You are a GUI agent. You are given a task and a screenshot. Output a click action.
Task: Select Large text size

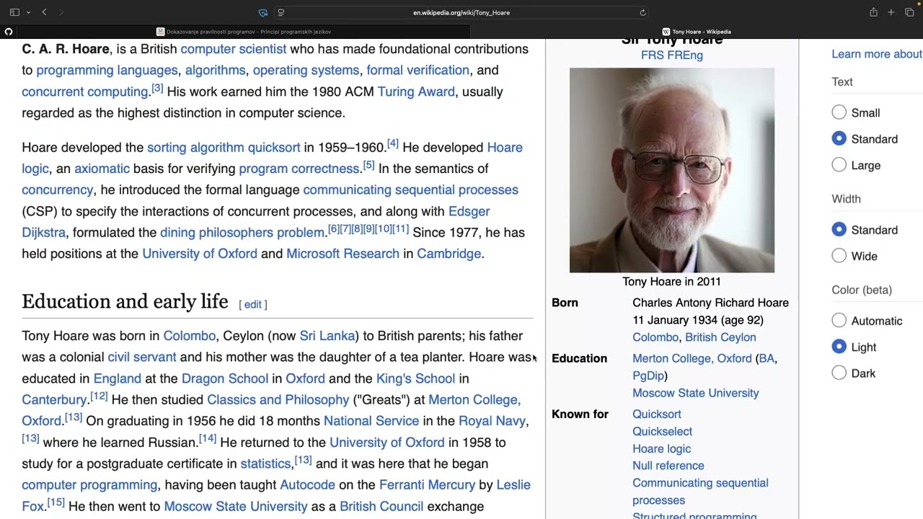839,165
